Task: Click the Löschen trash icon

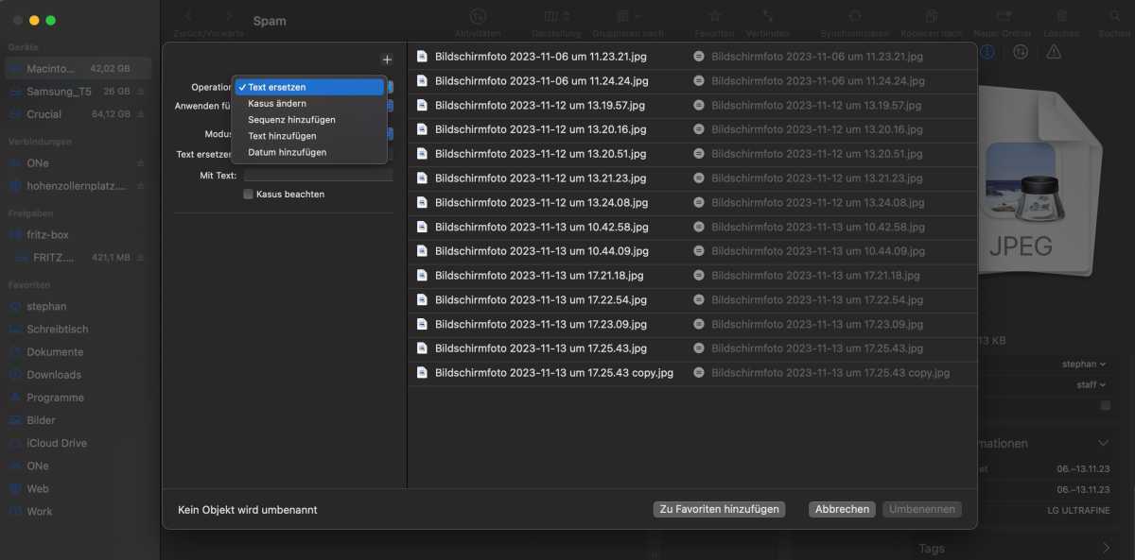Action: coord(1062,16)
